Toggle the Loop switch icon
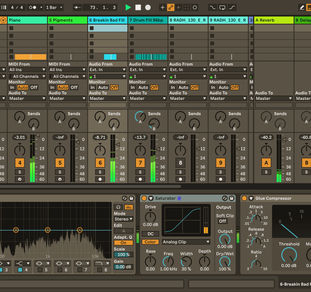Screen dimensions: 311x292 [x=222, y=8]
